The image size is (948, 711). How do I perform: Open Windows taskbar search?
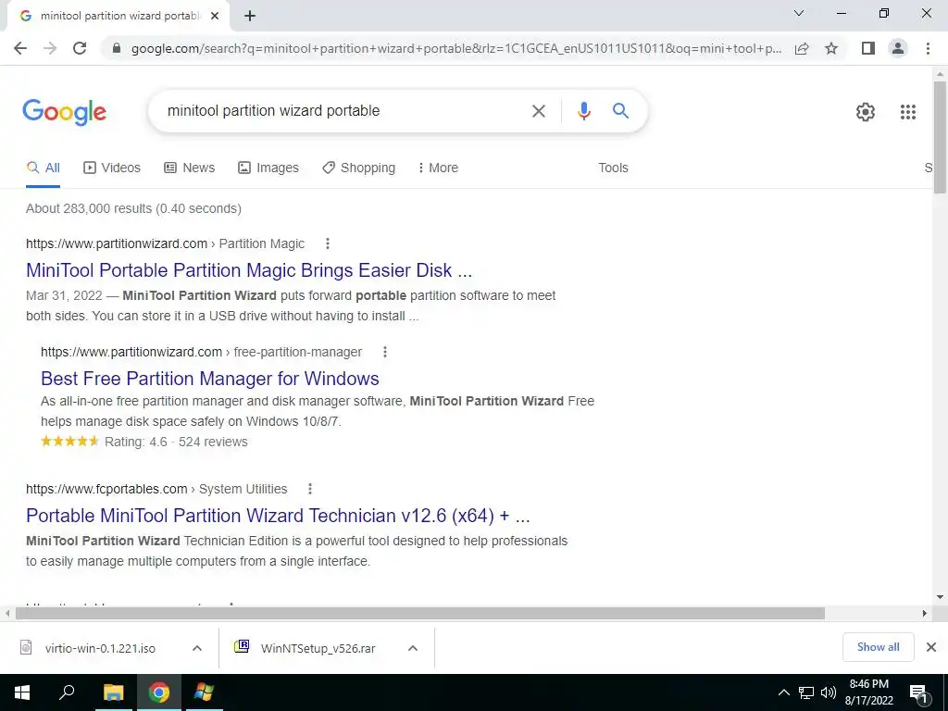pyautogui.click(x=67, y=692)
